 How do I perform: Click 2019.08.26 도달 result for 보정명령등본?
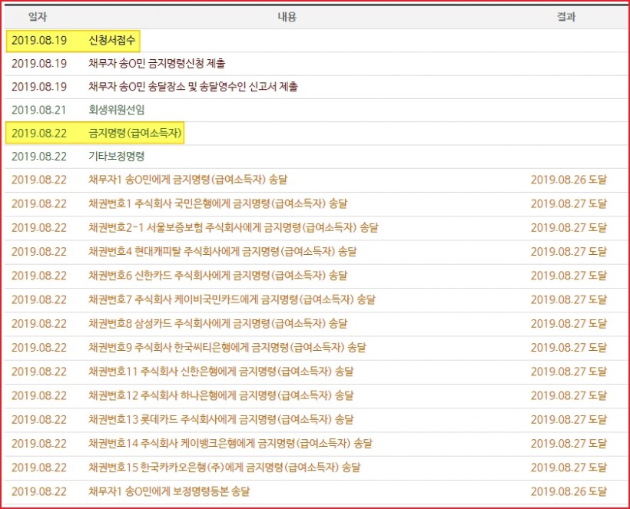click(569, 492)
